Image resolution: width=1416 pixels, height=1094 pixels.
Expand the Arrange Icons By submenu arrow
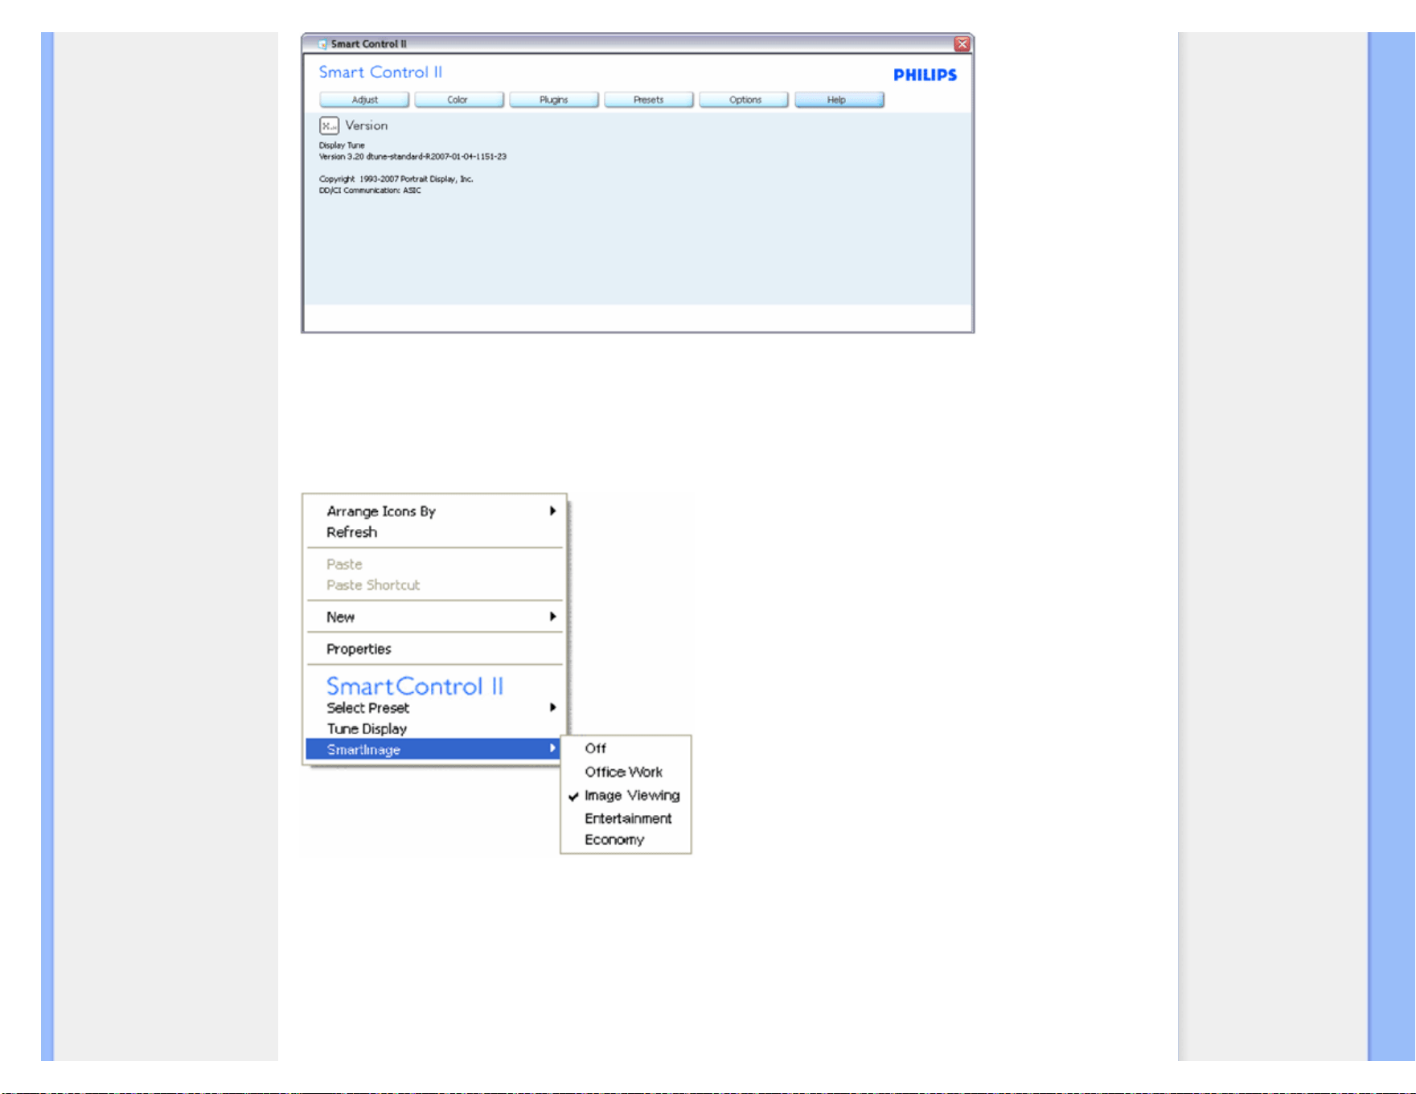pyautogui.click(x=552, y=510)
